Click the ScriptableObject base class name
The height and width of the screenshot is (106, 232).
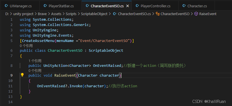(x=106, y=51)
